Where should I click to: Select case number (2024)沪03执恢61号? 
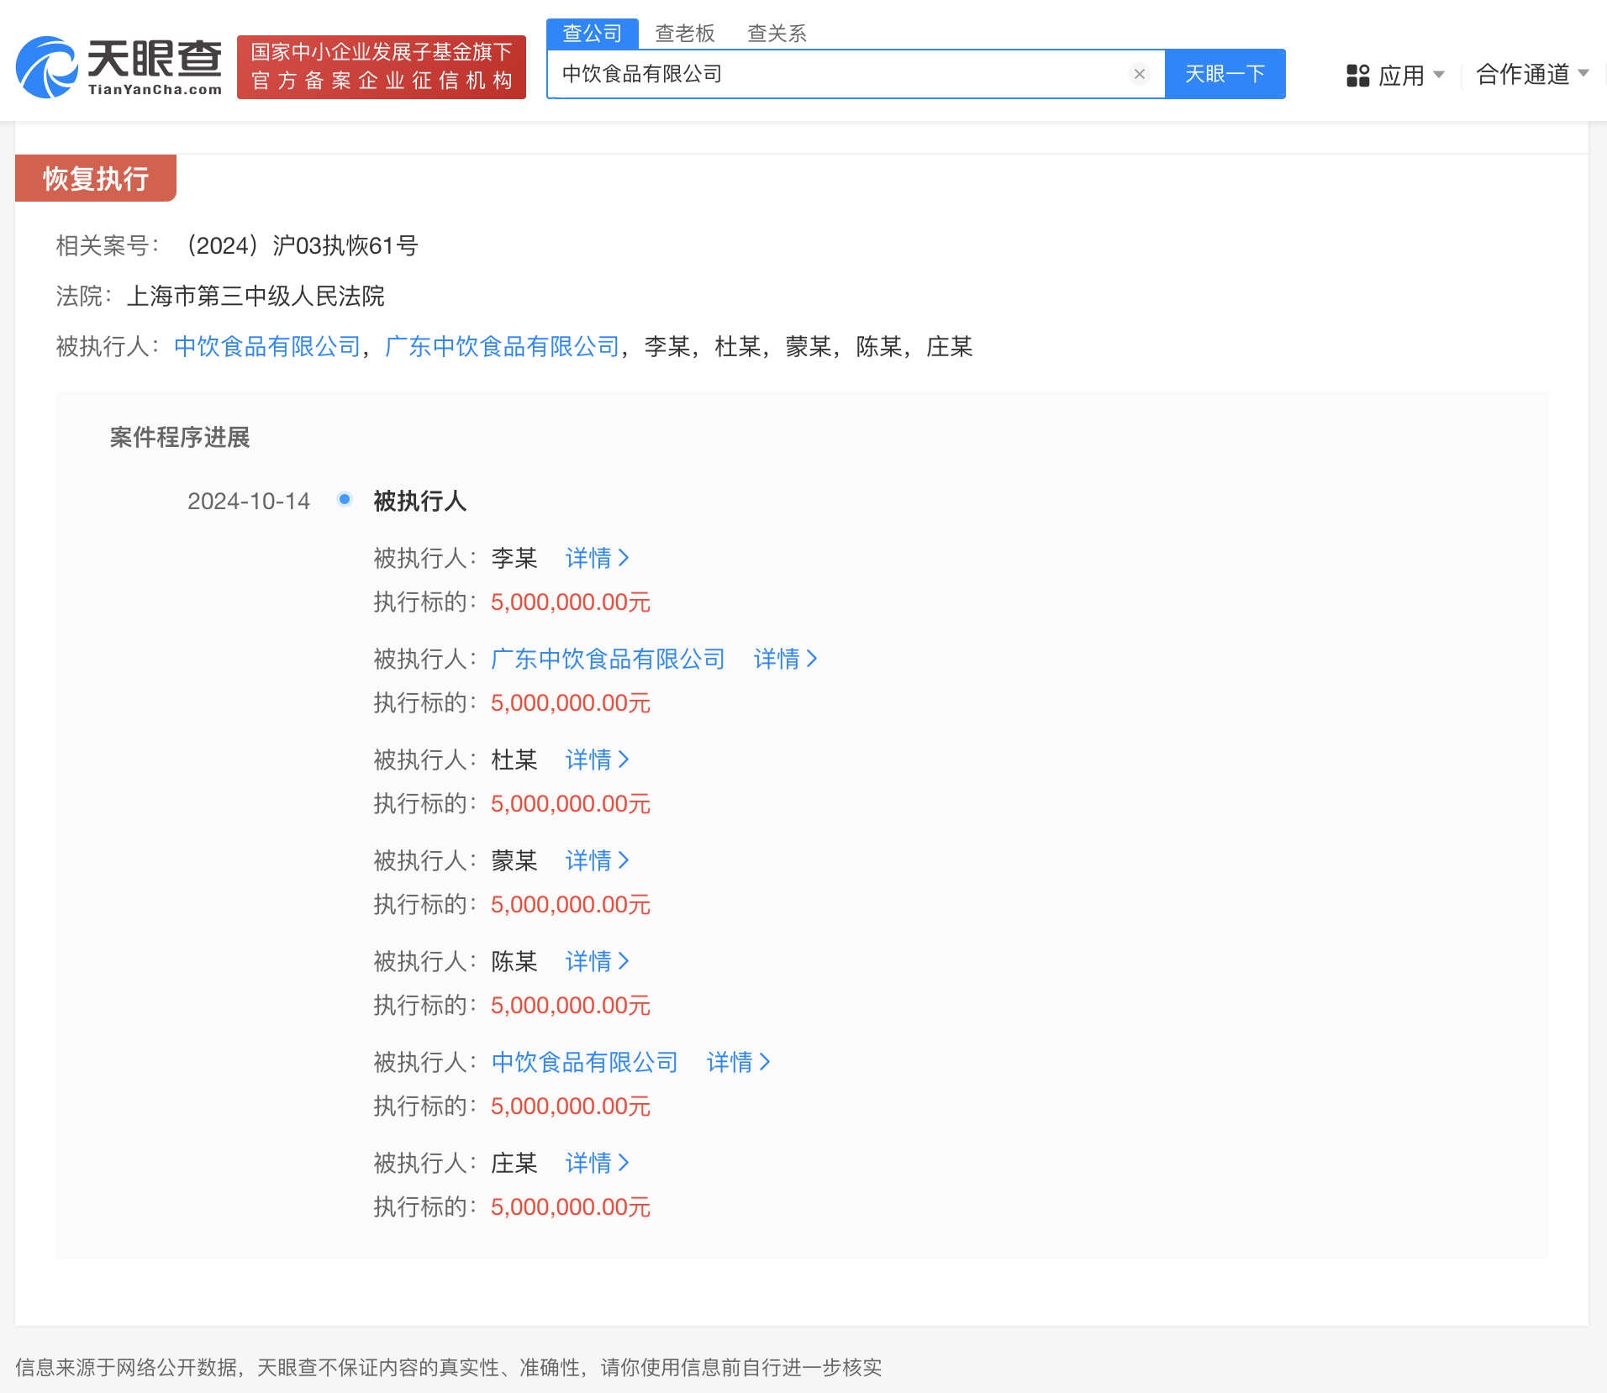(301, 245)
